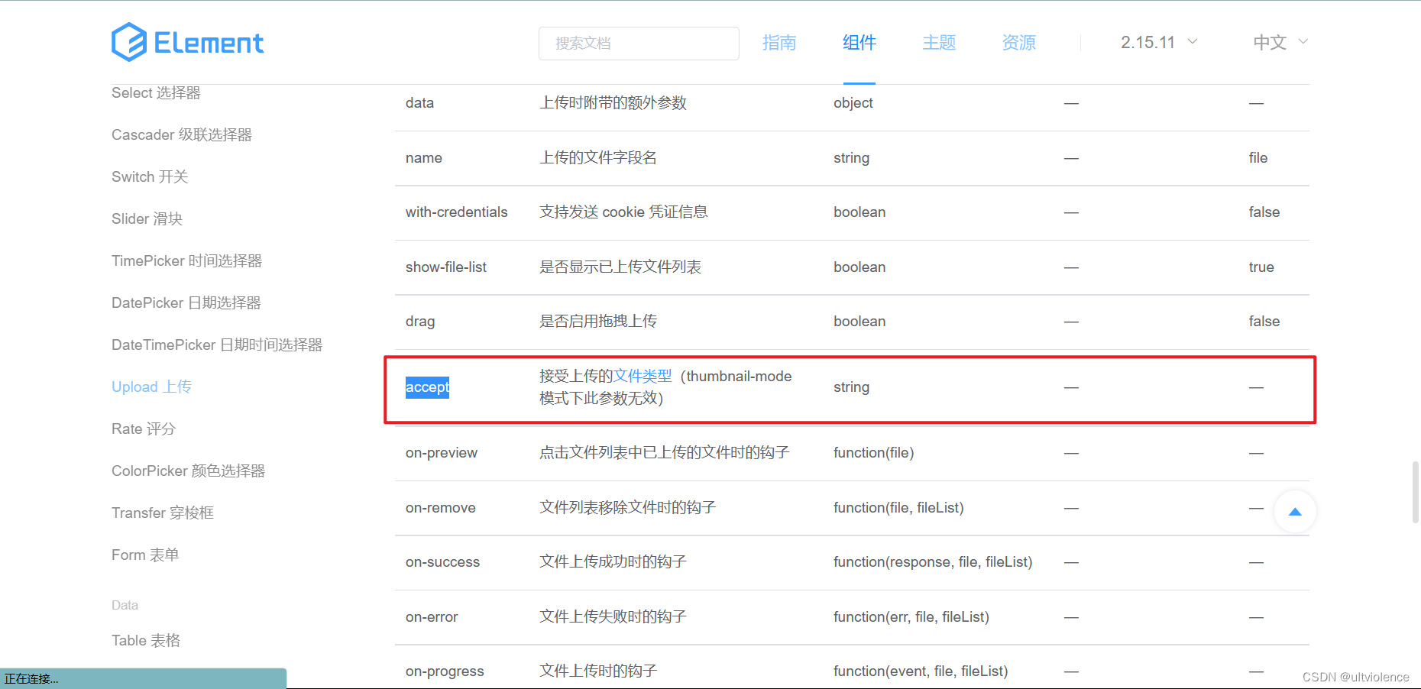Click 上传的文件字段名 description
Screen dimensions: 1421x689
(x=598, y=158)
